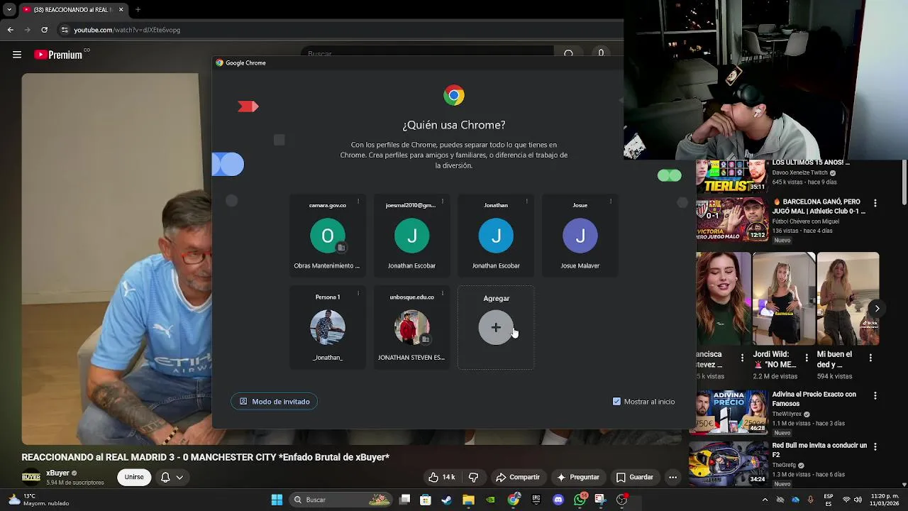The image size is (908, 511).
Task: Open options for Jordi Wild Short
Action: pos(807,358)
